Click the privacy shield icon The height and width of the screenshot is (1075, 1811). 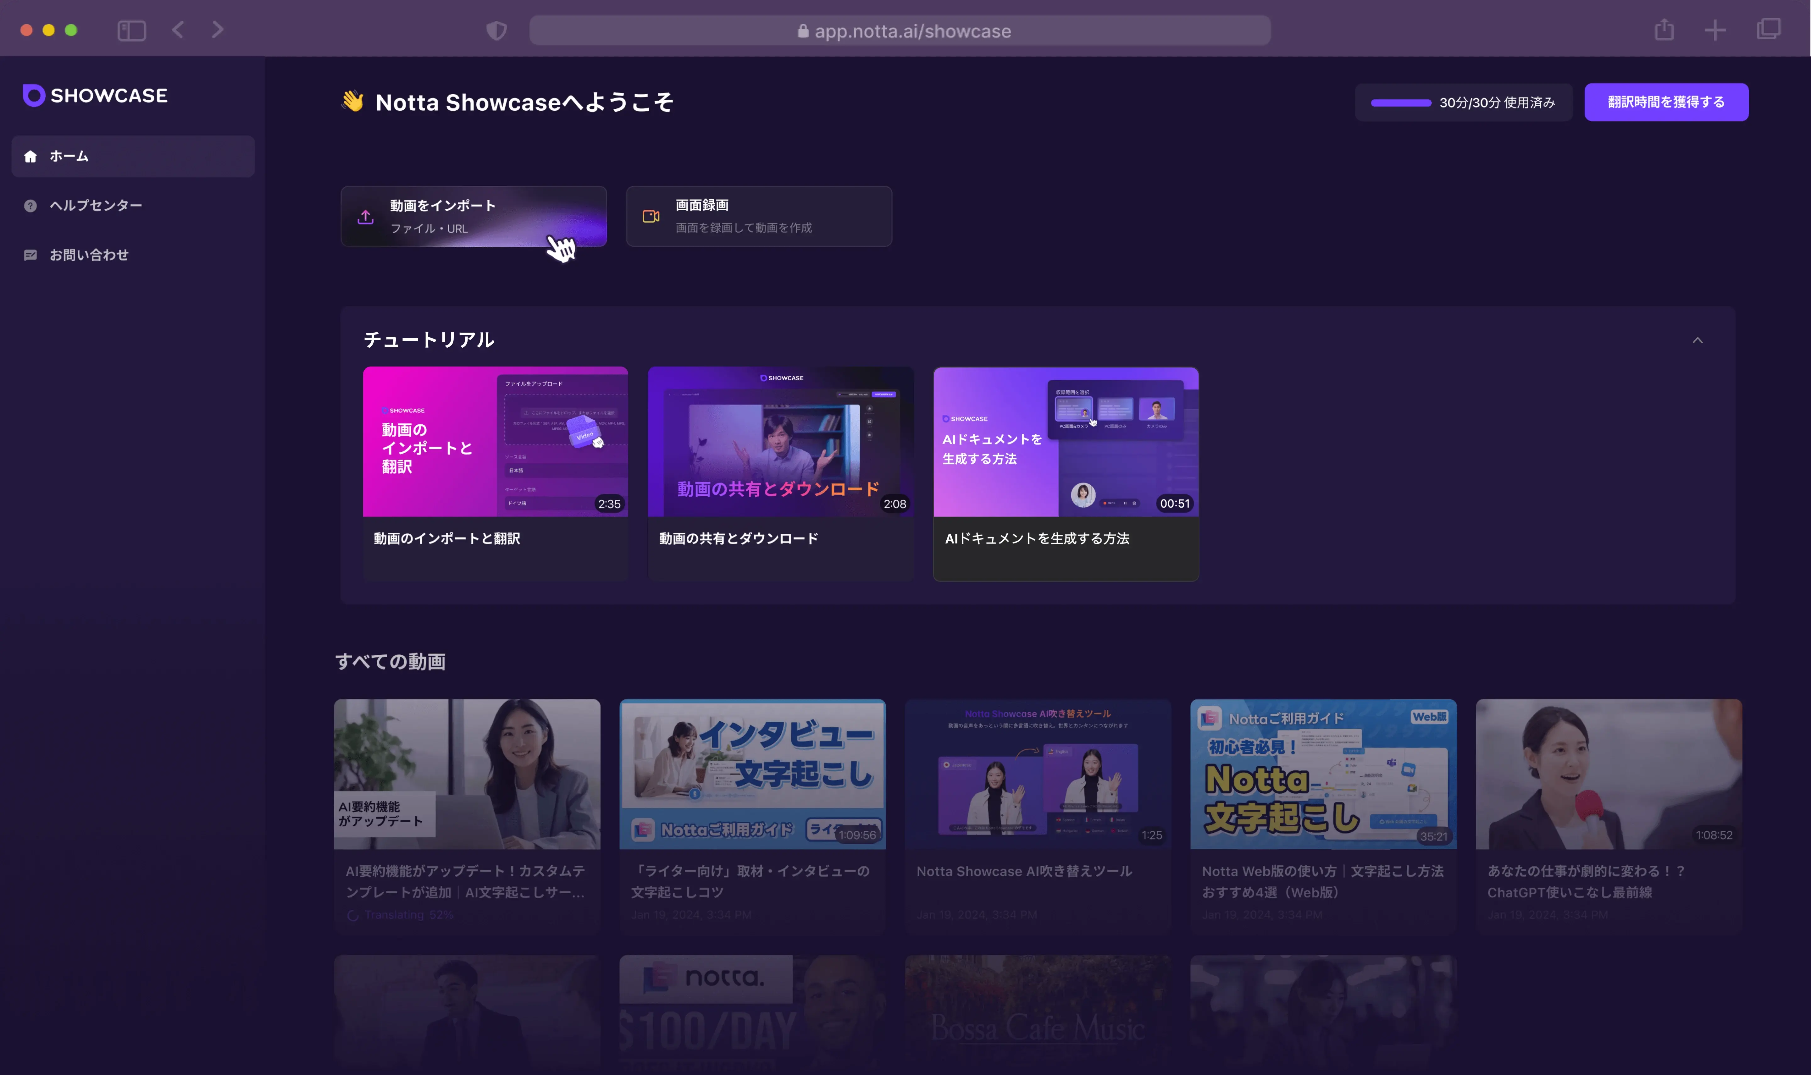(x=496, y=30)
